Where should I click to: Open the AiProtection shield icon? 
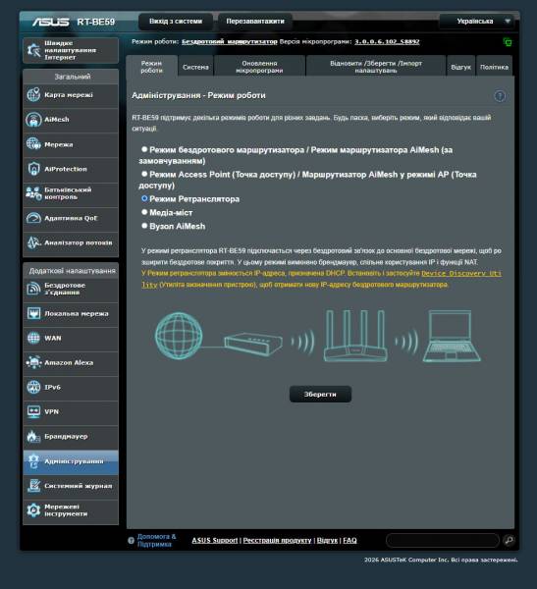[33, 169]
